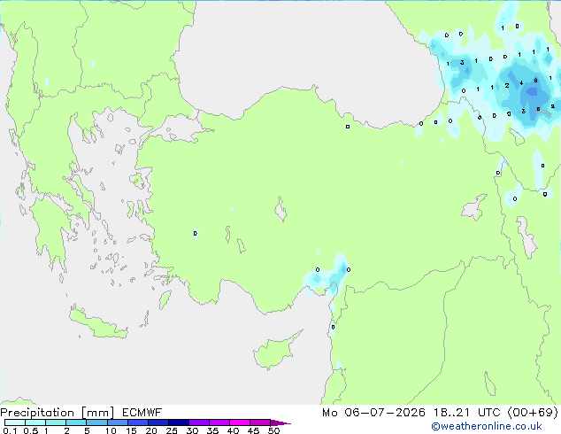Click the '10' legend scale label
The image size is (561, 434).
(x=111, y=430)
